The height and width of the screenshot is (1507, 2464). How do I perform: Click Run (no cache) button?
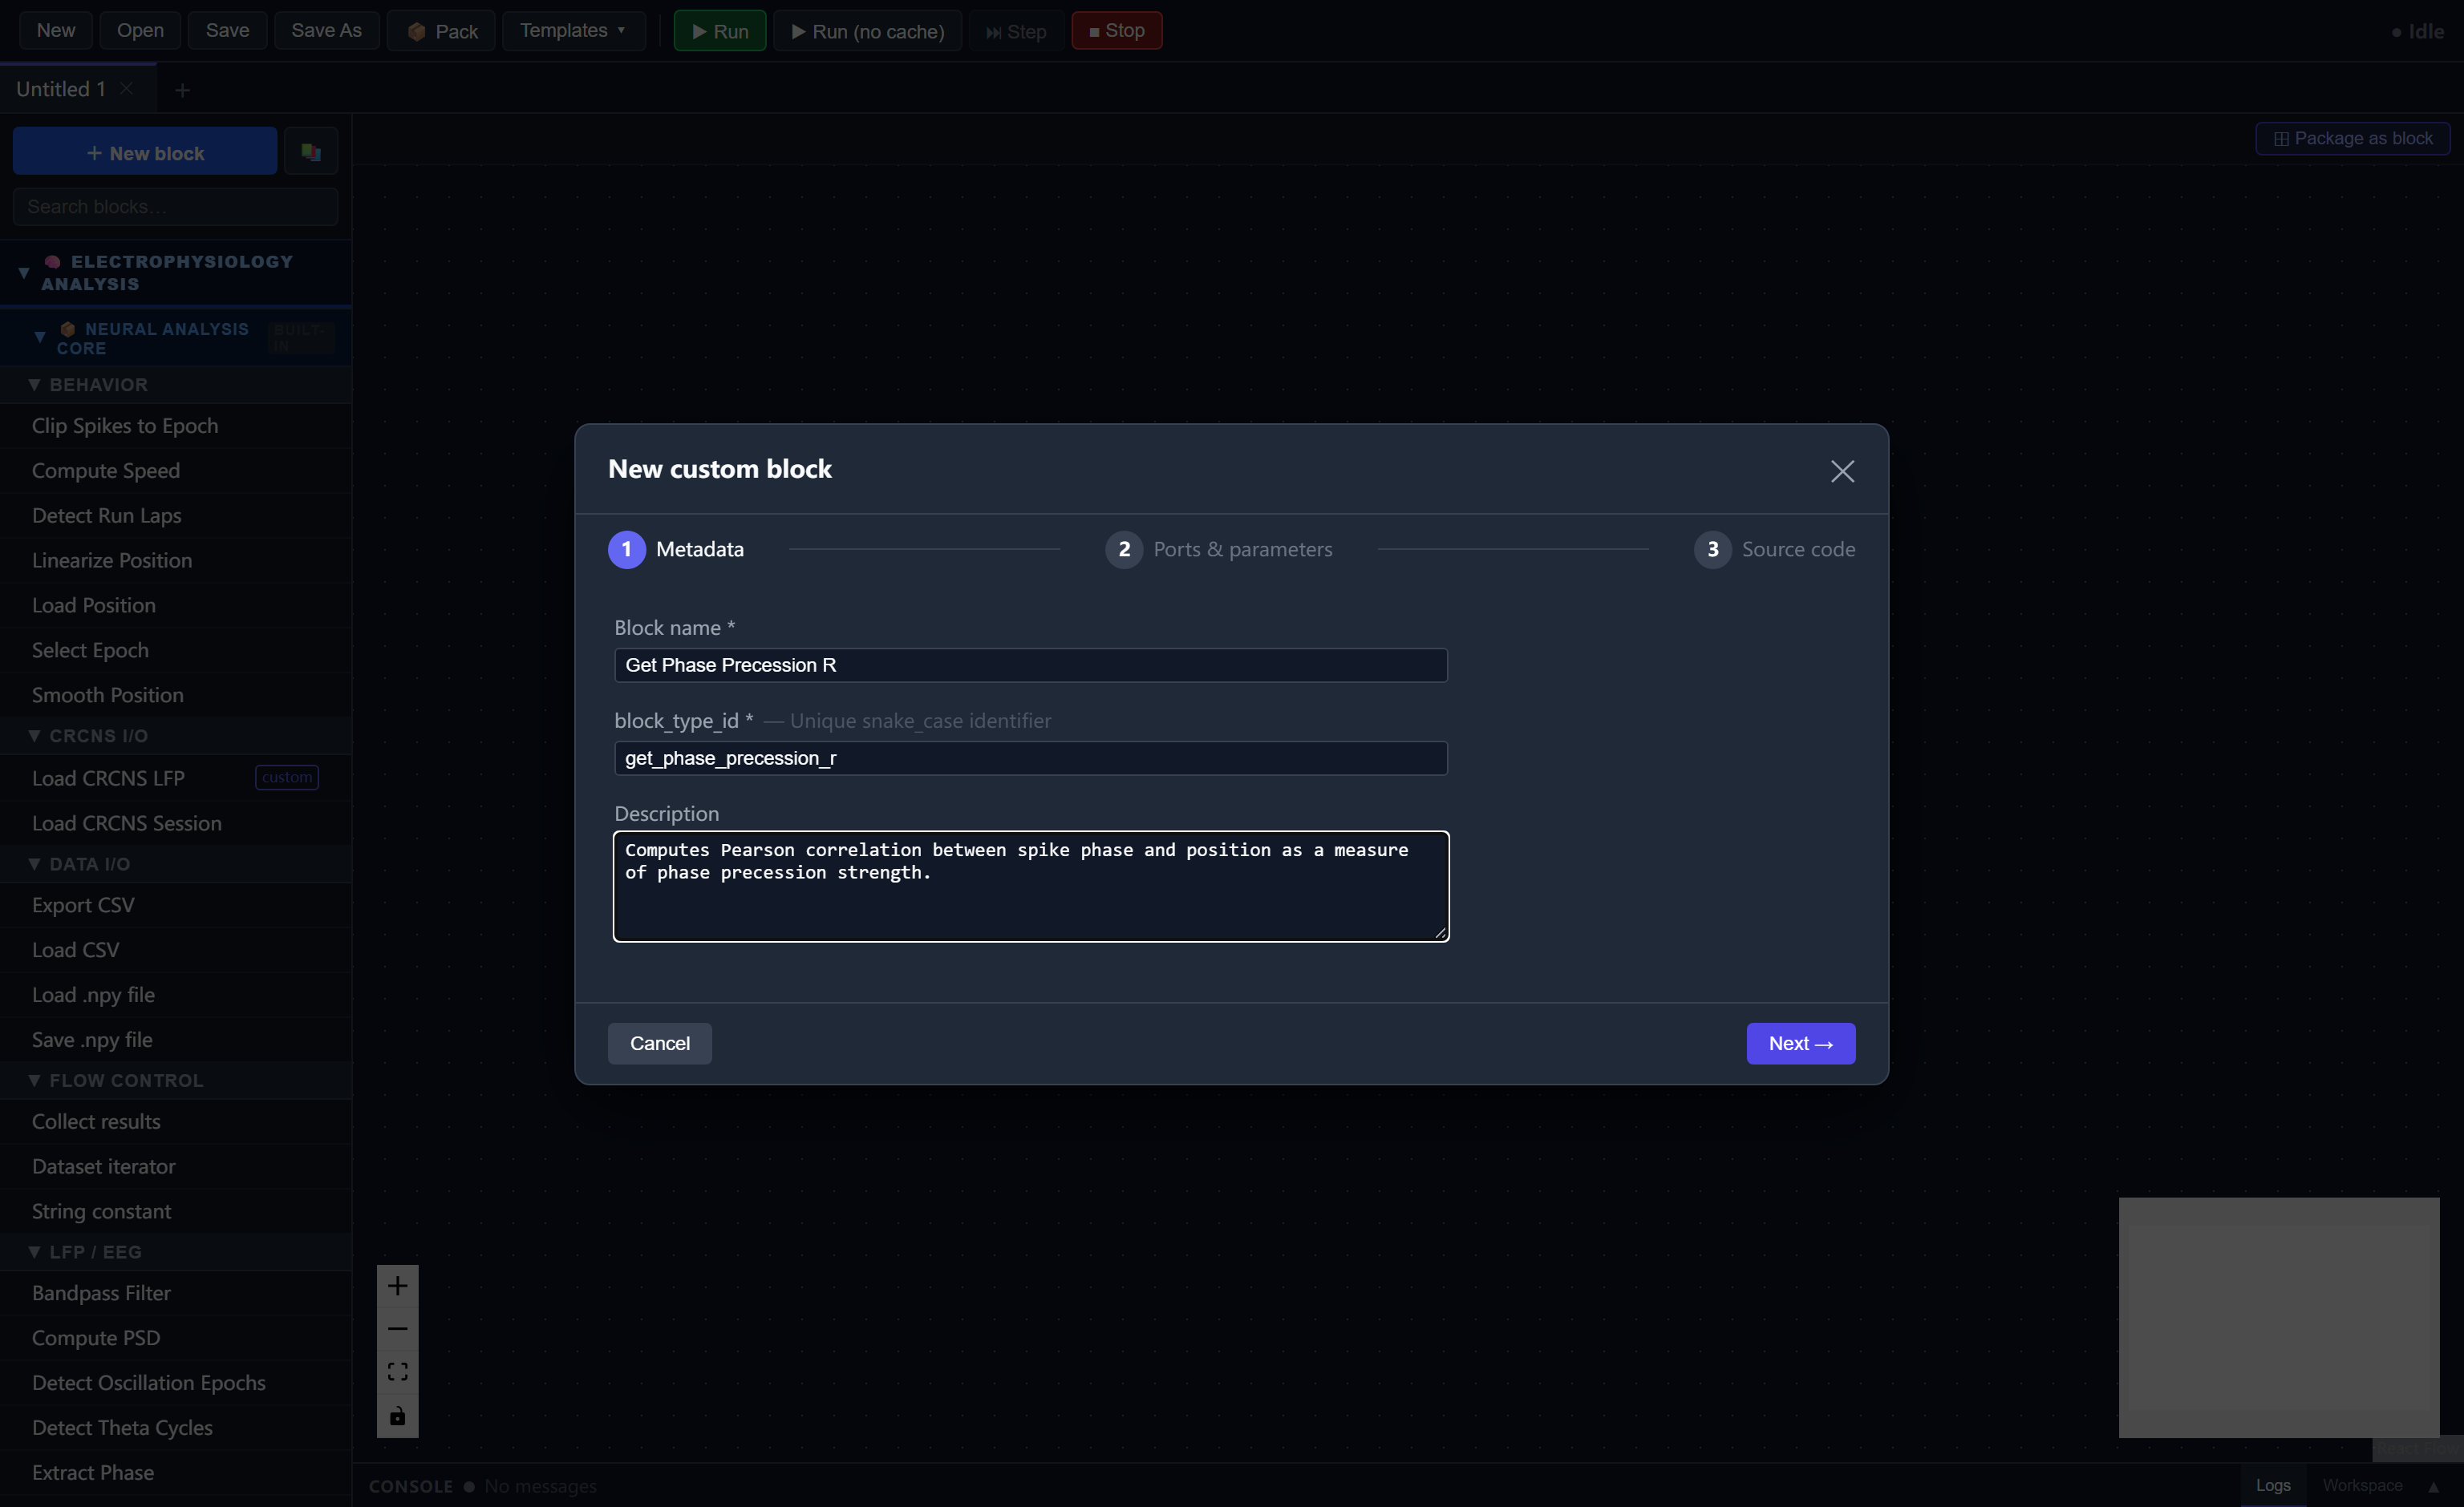(867, 30)
